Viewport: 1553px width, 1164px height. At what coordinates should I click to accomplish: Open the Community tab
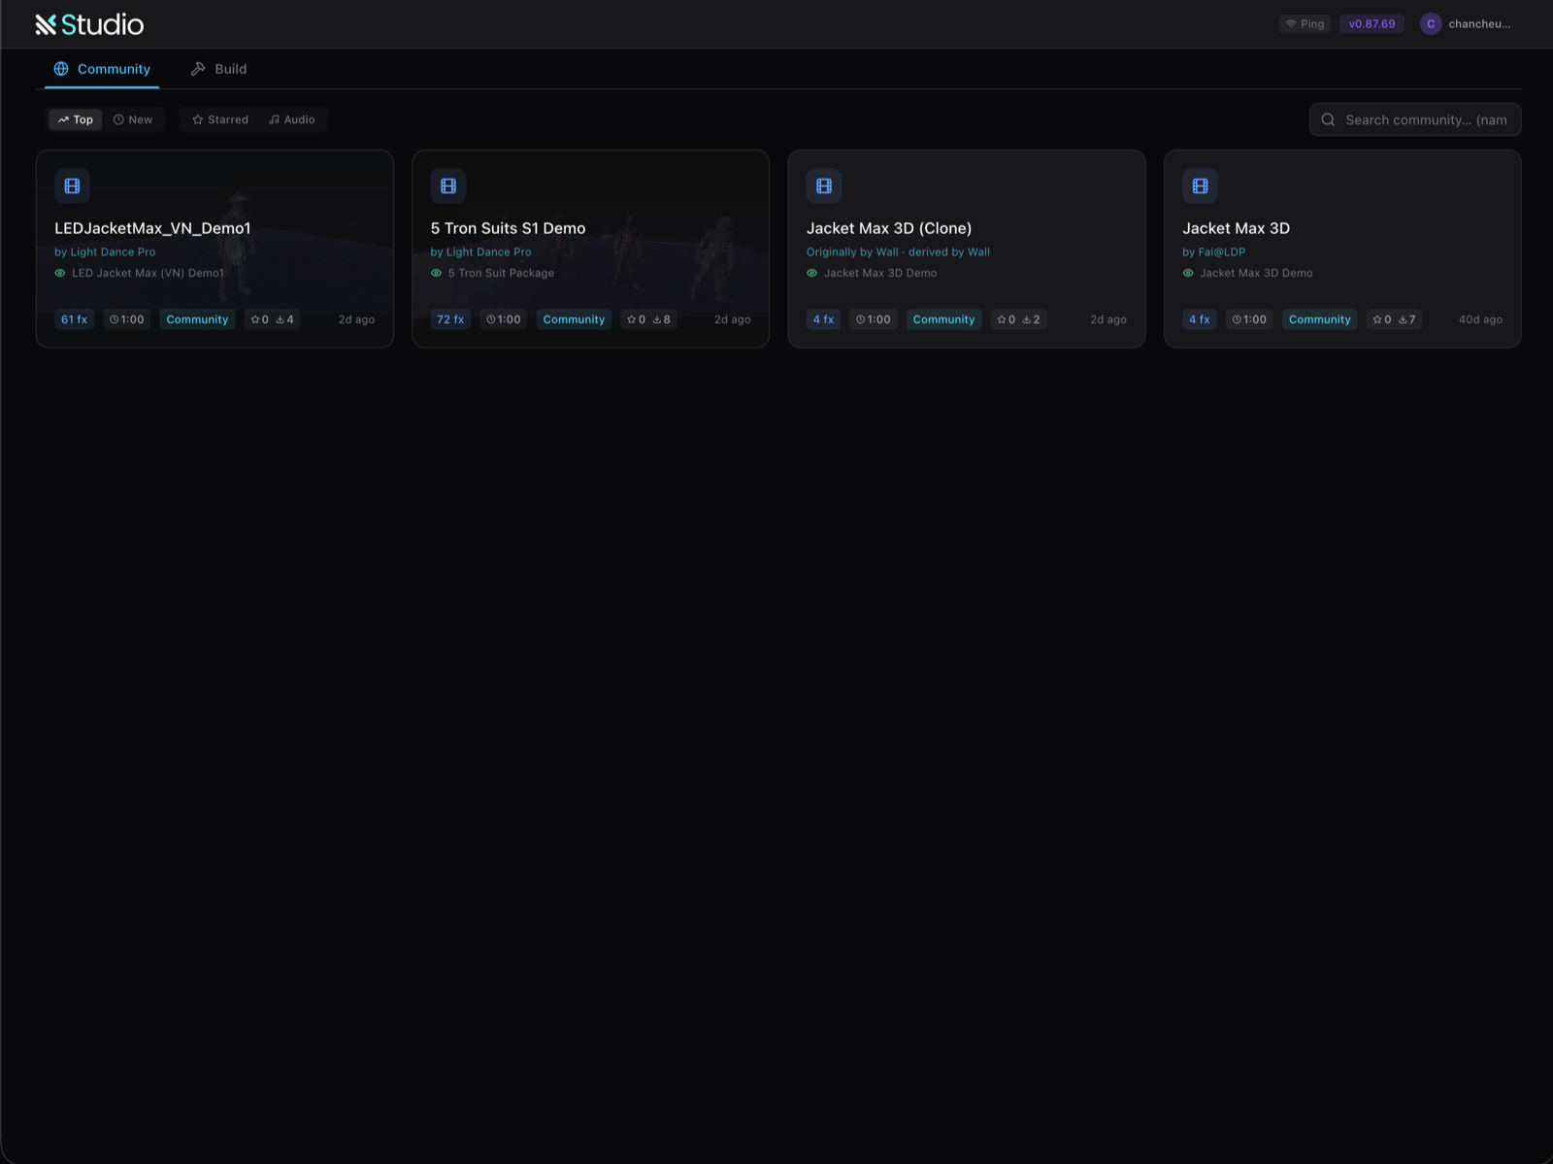point(102,69)
